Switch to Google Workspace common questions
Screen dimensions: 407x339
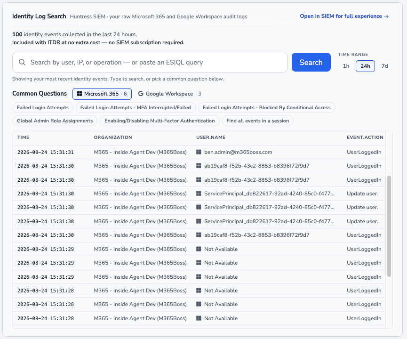pos(169,94)
